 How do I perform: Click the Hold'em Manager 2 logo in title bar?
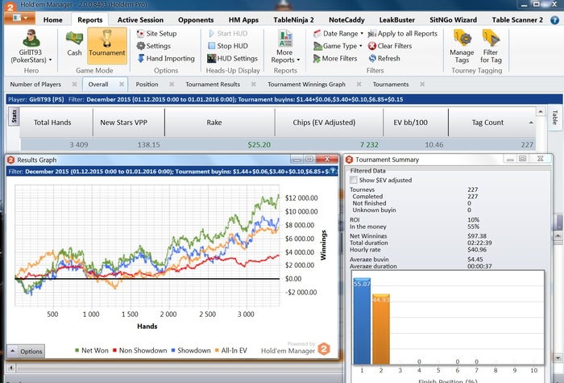(10, 6)
